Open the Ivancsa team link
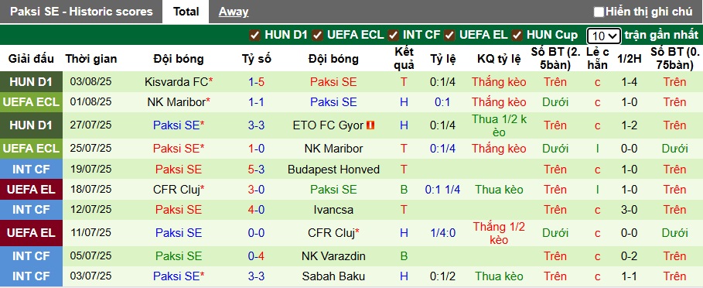703x288 pixels. pos(333,210)
